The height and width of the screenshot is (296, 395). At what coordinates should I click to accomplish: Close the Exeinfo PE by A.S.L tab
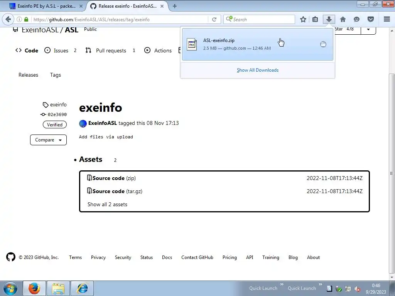(x=81, y=6)
